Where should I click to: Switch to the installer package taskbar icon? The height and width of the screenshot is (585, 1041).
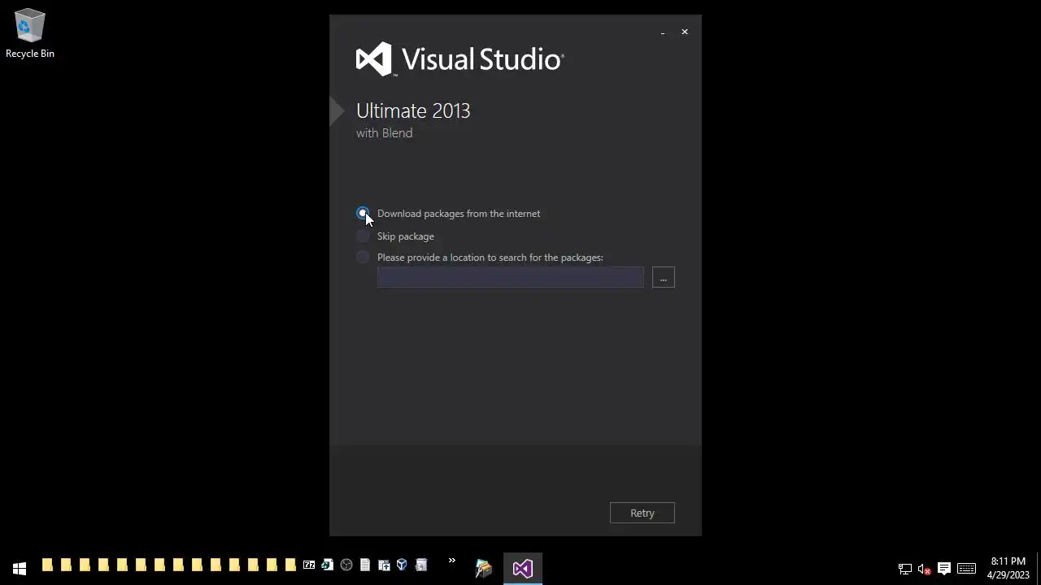click(x=484, y=567)
